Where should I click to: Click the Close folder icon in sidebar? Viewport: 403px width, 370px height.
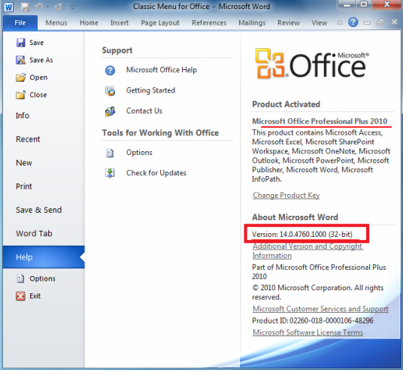pyautogui.click(x=21, y=95)
